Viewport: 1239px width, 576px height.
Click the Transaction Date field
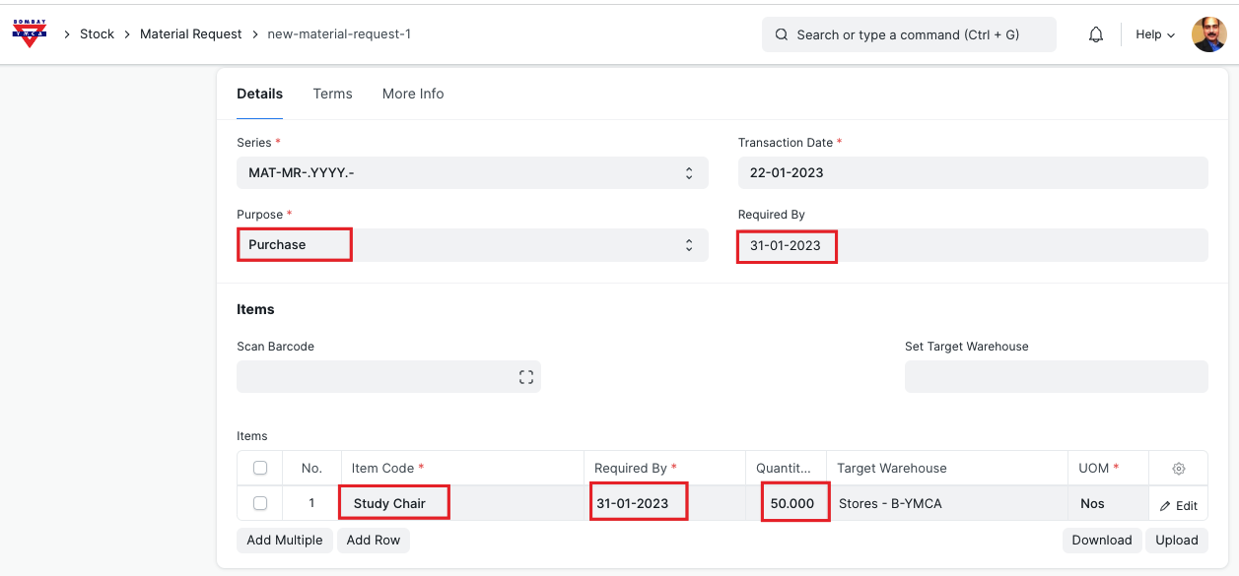(972, 173)
